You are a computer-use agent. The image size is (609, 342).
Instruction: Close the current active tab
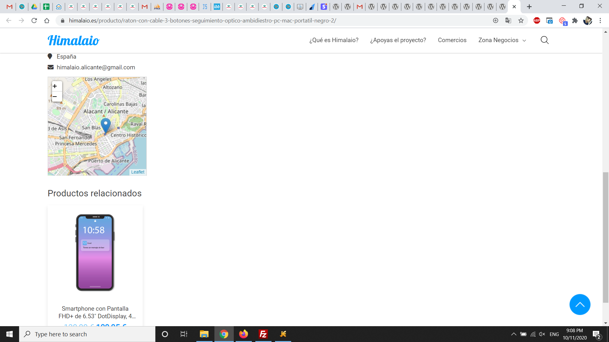514,7
